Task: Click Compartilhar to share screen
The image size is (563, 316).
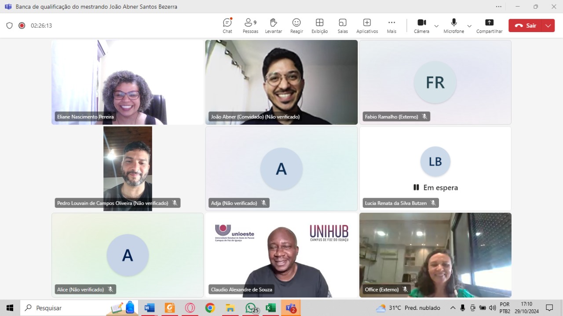Action: tap(489, 25)
